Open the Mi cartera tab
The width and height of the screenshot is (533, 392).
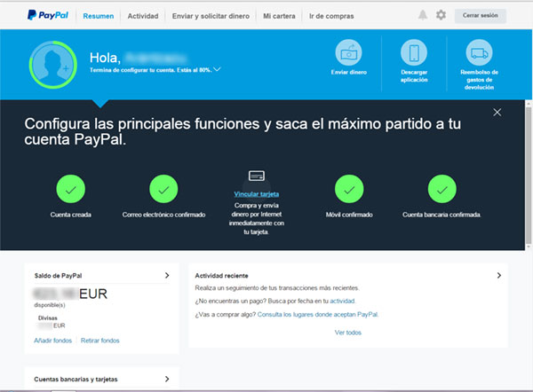click(x=279, y=16)
